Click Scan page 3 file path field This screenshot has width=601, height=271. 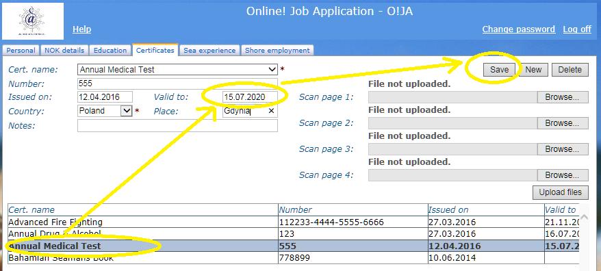tap(452, 149)
